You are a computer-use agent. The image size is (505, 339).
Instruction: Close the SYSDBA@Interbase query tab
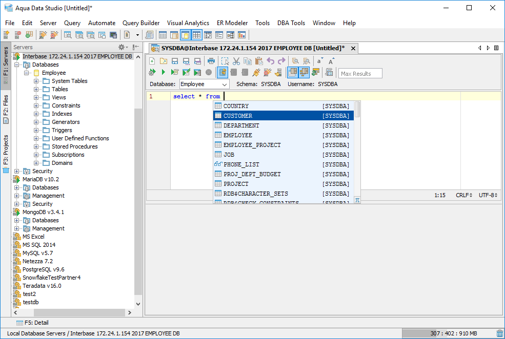(x=353, y=48)
